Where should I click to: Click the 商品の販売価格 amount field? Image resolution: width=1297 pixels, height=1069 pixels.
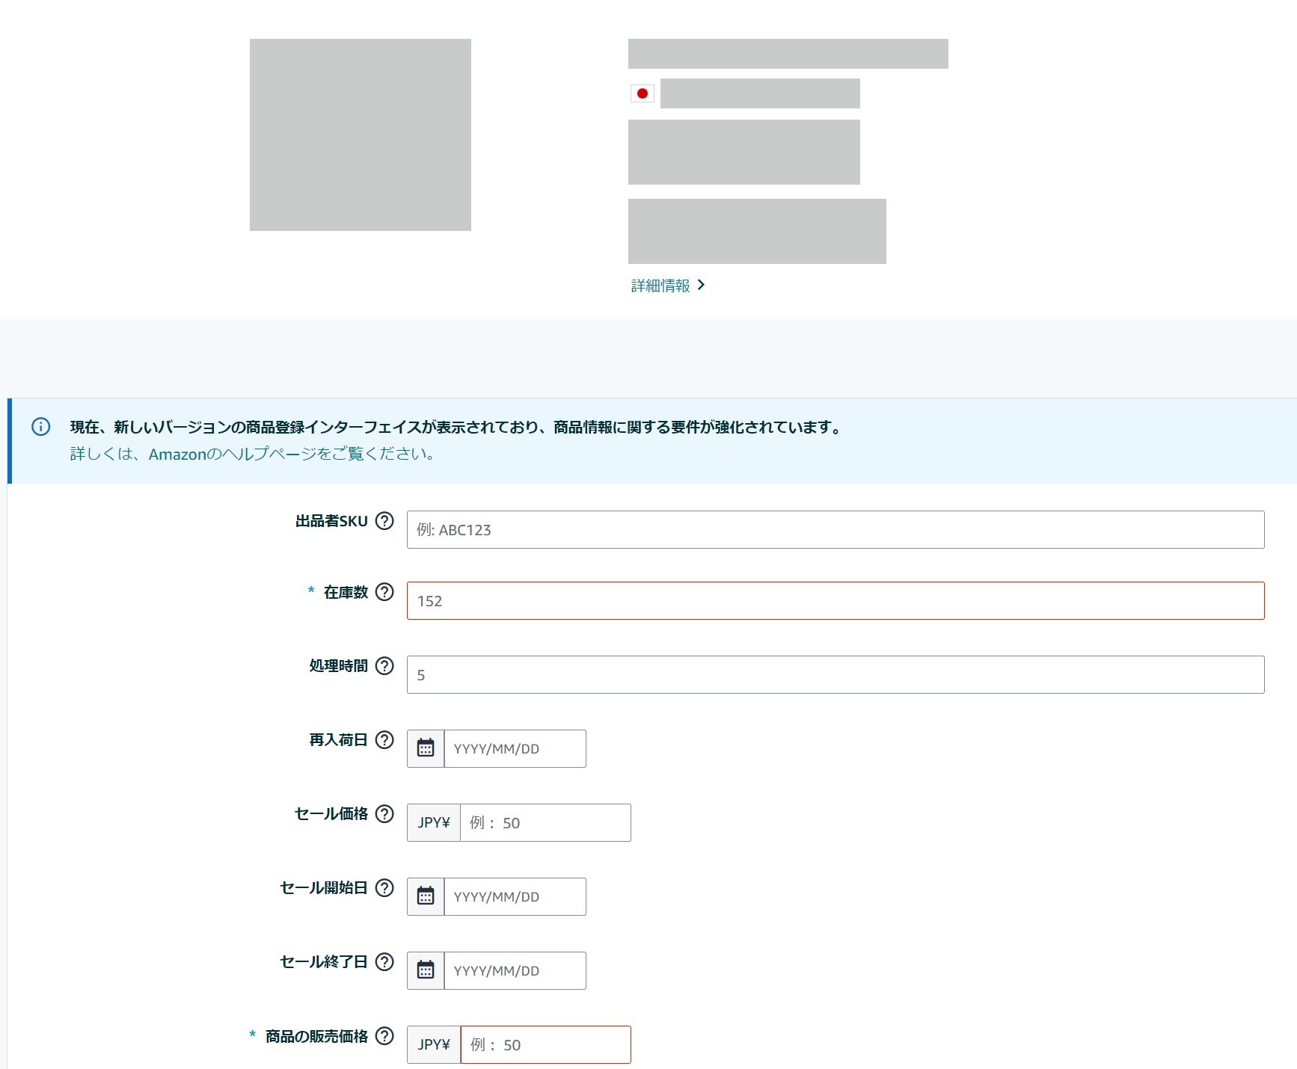pos(545,1044)
